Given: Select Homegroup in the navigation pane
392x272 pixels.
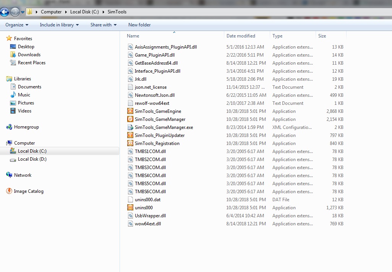Looking at the screenshot, I should (26, 127).
